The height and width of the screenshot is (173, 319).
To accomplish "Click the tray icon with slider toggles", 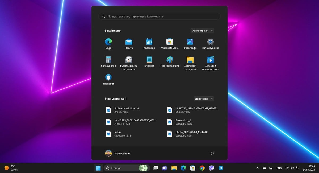I will (x=264, y=168).
